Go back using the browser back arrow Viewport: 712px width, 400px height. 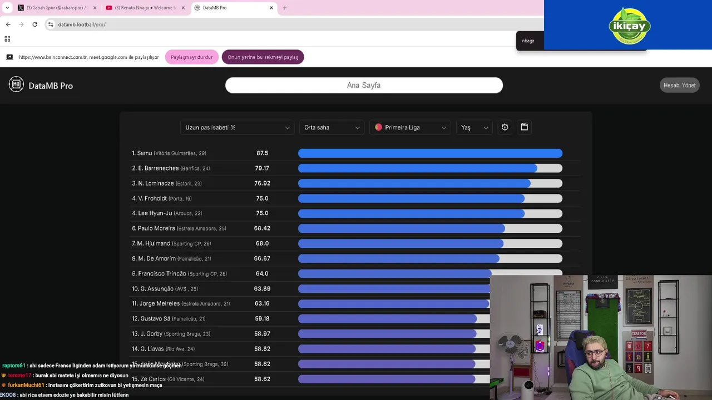point(8,24)
